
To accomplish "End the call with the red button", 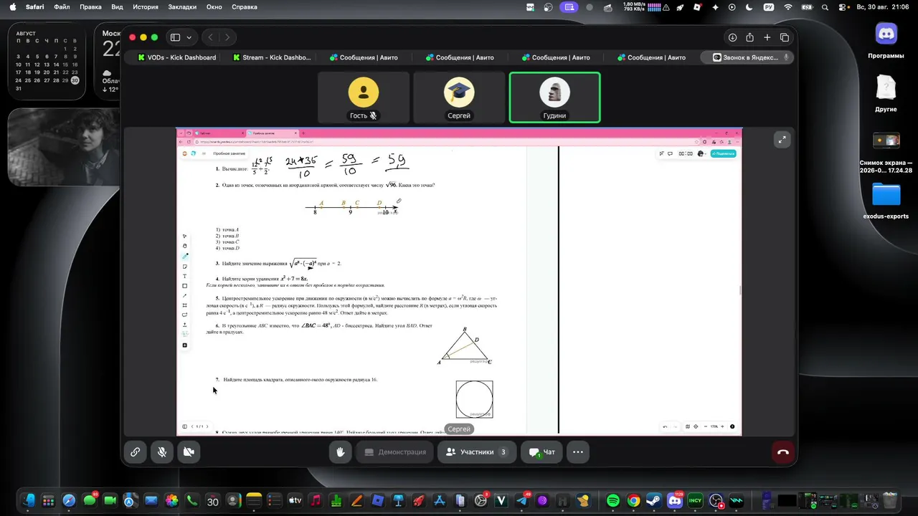I will click(783, 452).
